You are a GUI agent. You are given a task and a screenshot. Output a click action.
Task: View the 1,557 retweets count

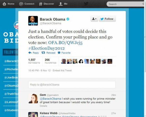click(x=34, y=61)
